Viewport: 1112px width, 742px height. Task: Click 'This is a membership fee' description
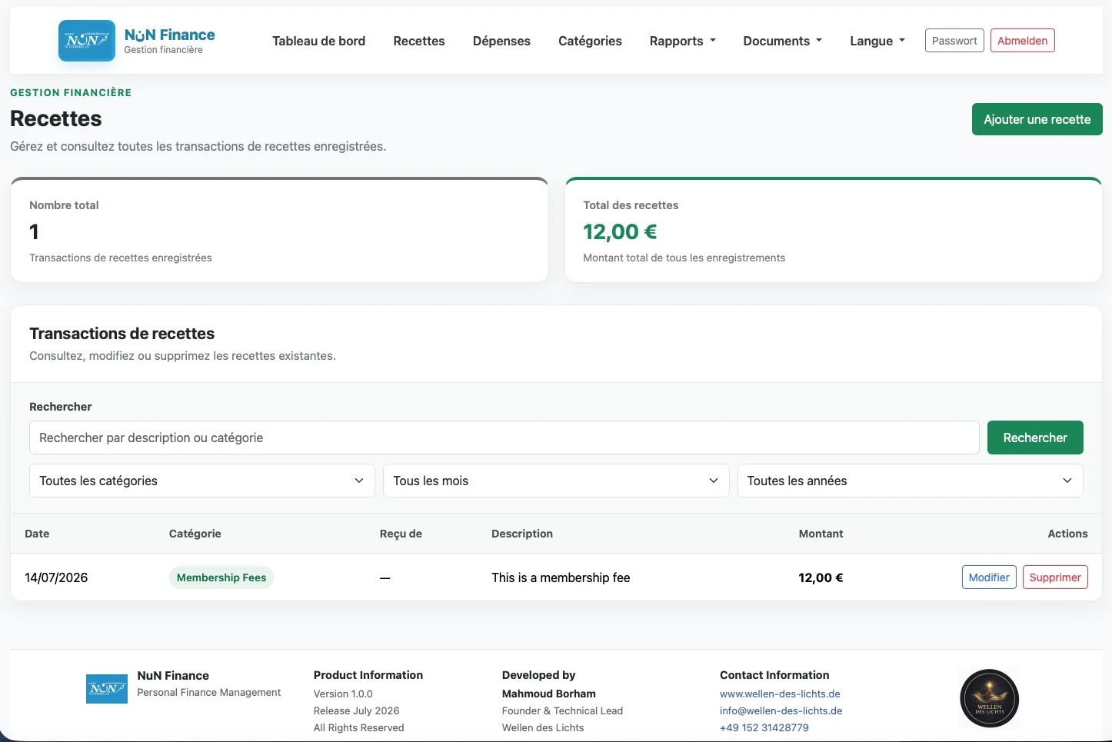[x=561, y=577]
